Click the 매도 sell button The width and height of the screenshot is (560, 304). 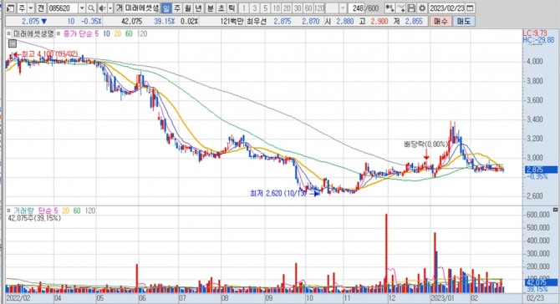(x=464, y=22)
